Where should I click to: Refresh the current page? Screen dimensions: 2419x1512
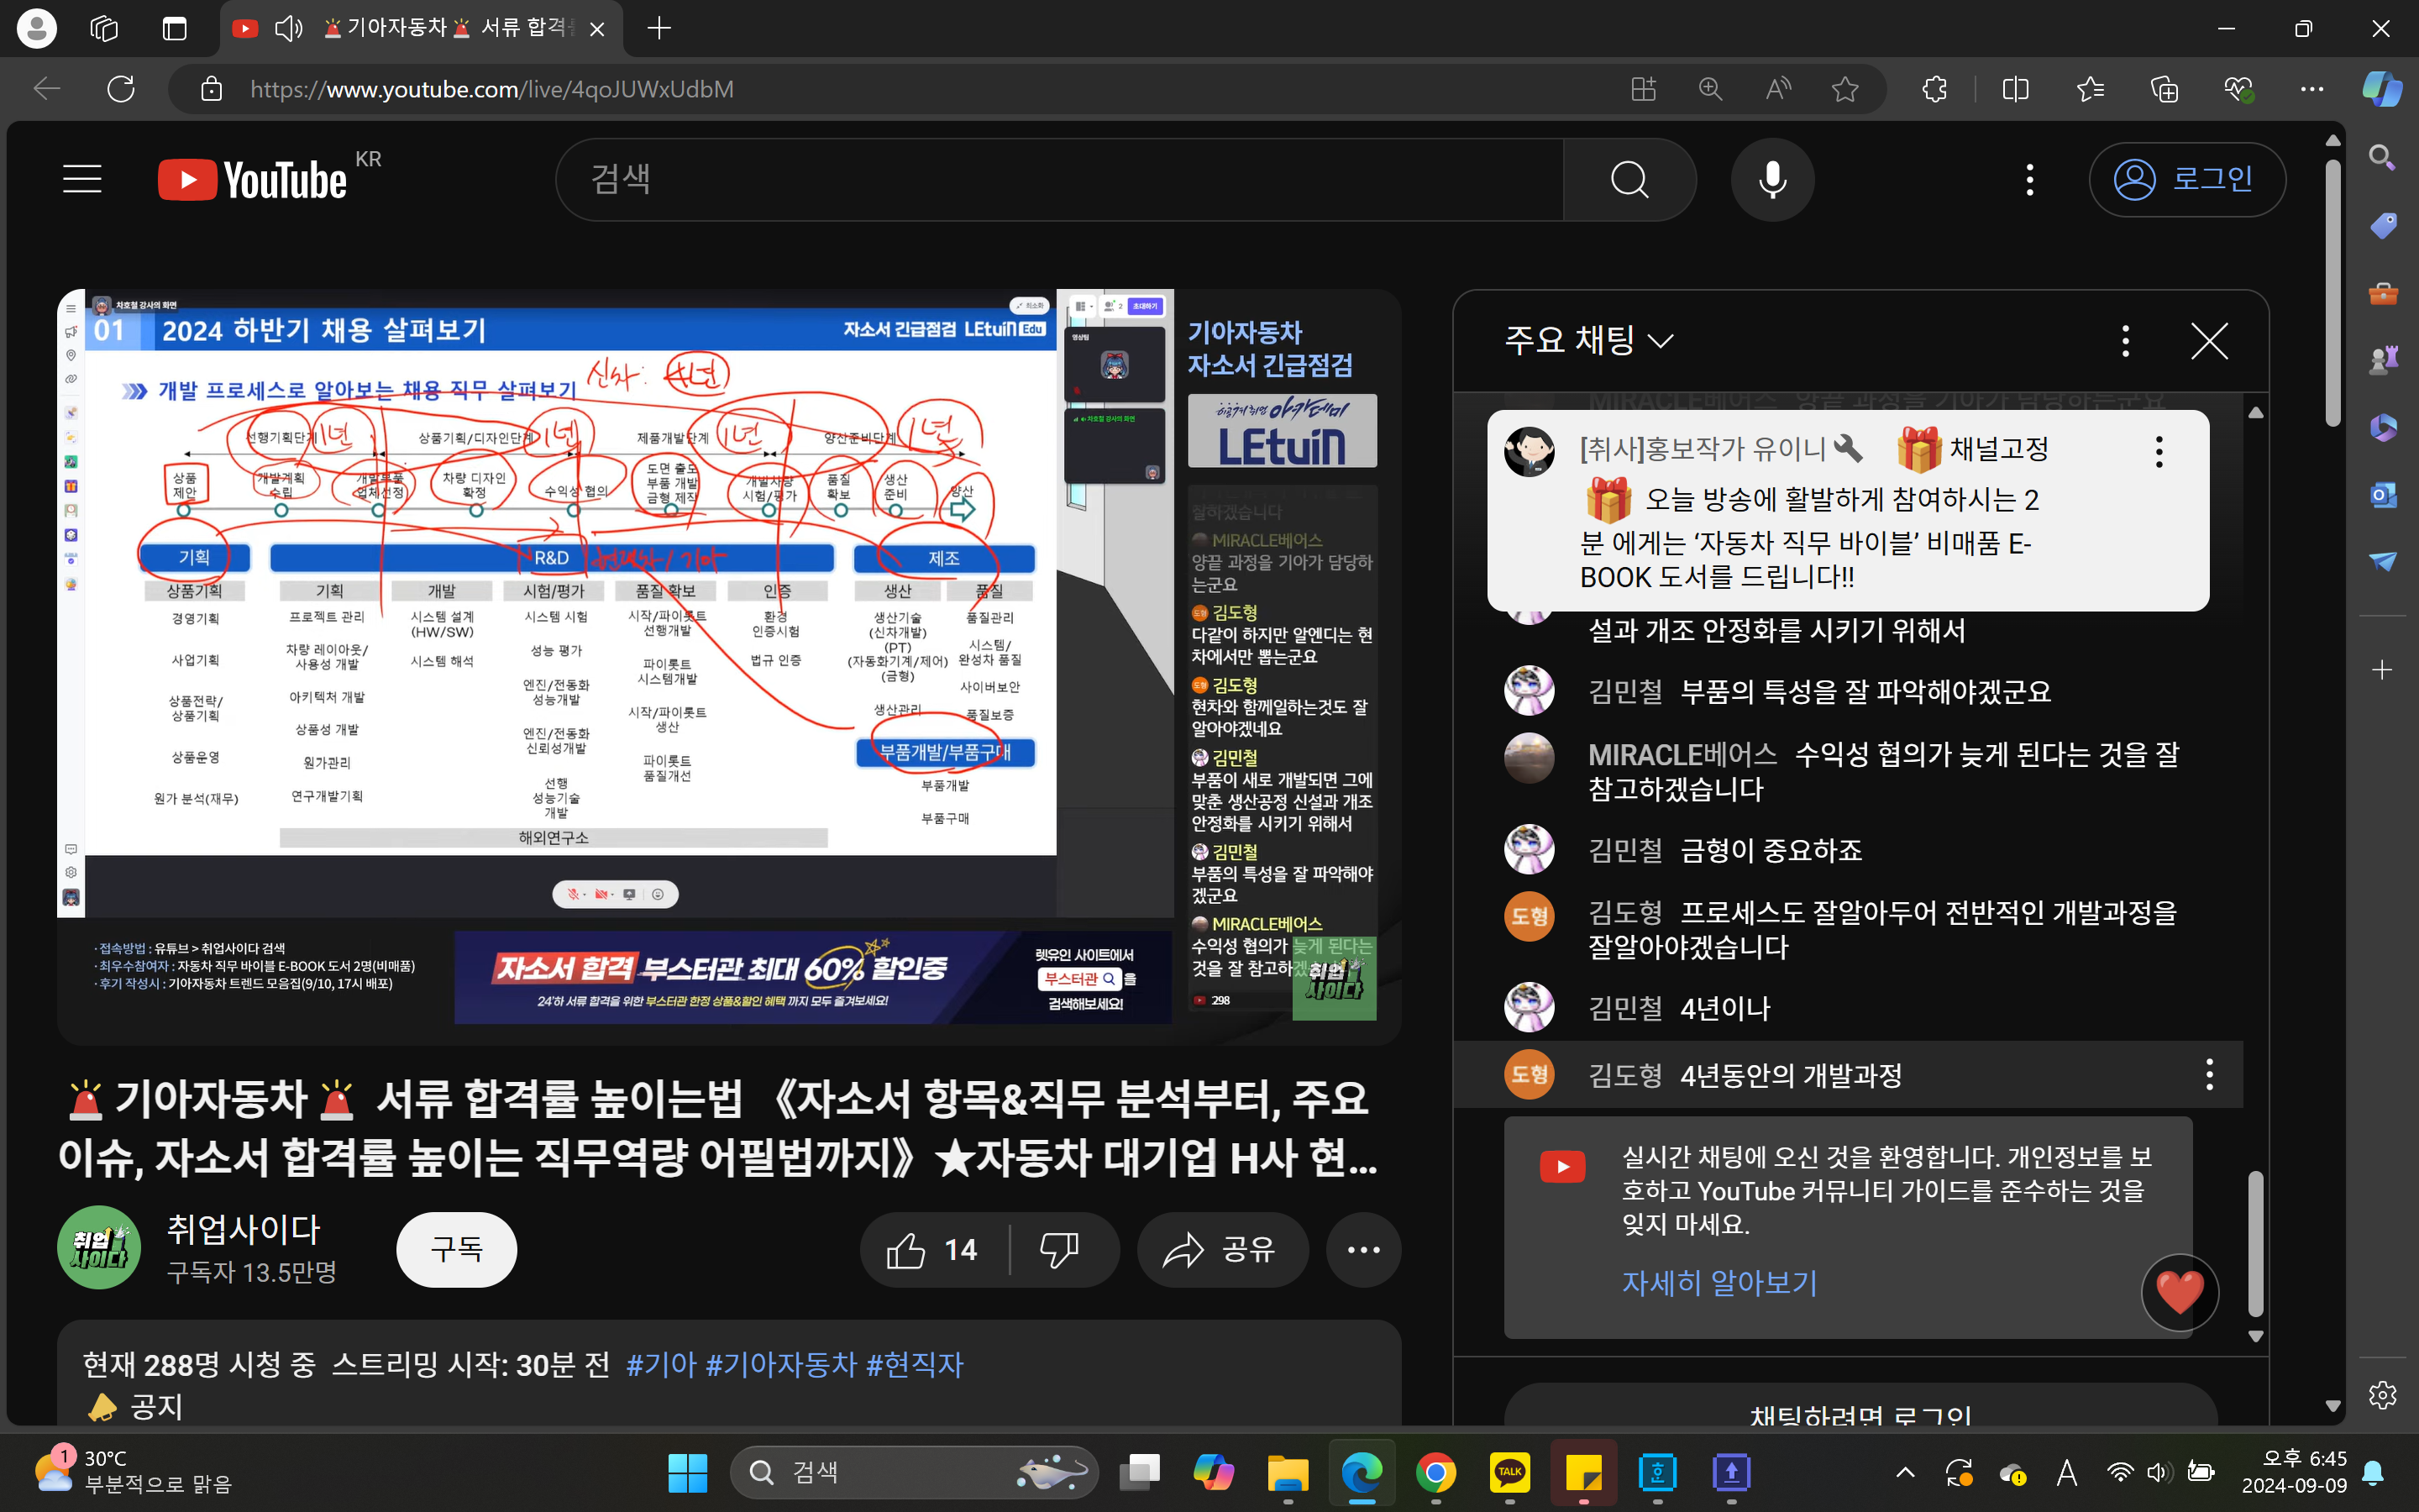point(120,89)
